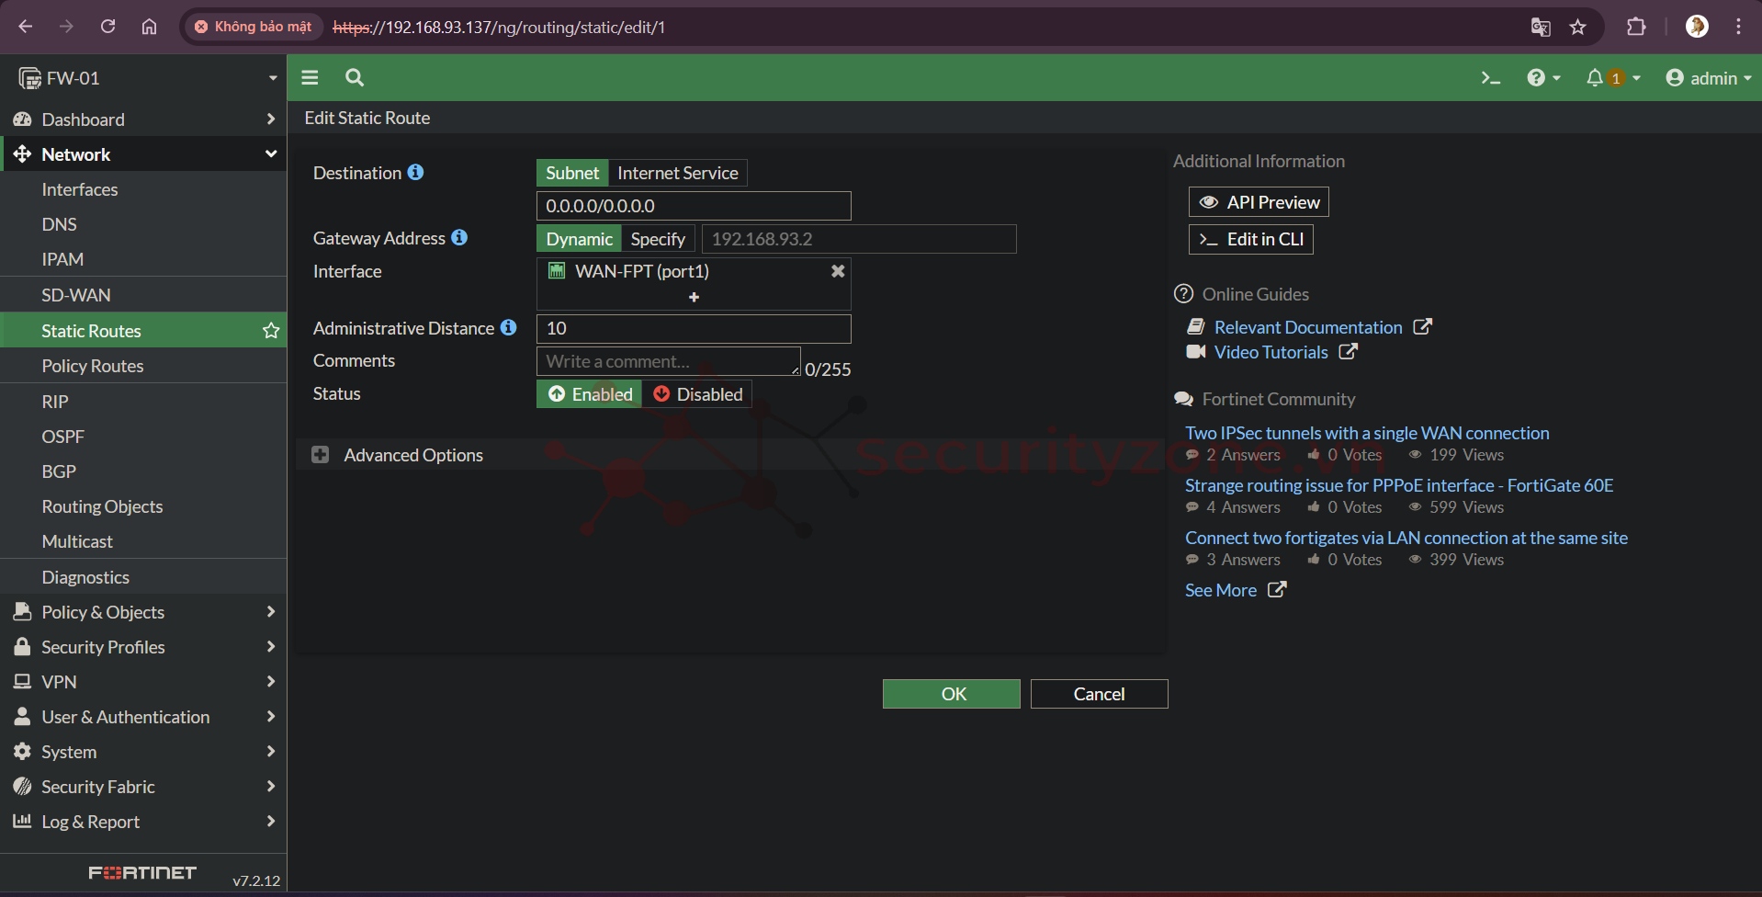Go to SD-WAN menu item

point(76,295)
